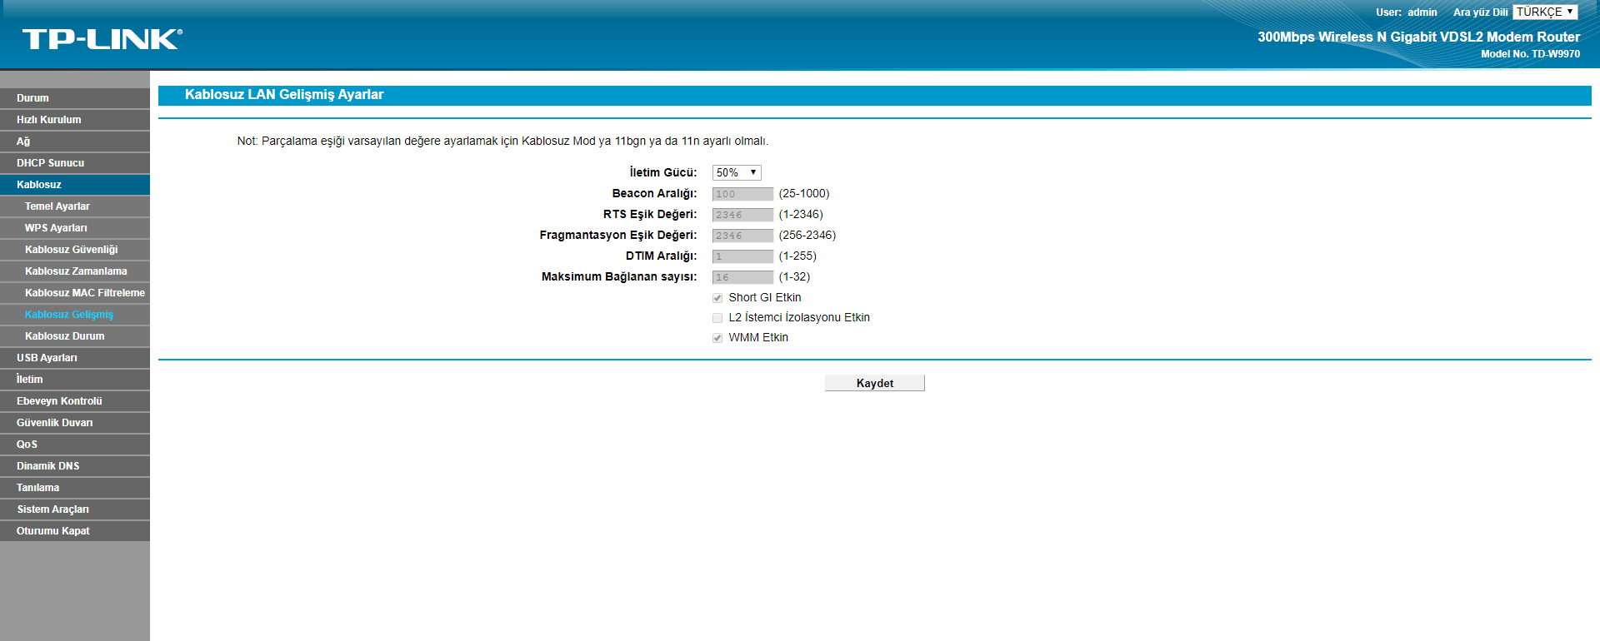
Task: Click Fragmantasyon Eşik Değeri input field
Action: tap(742, 236)
